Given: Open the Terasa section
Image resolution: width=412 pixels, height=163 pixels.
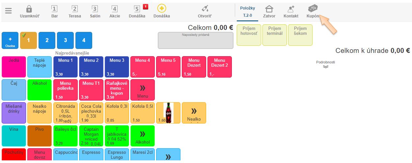Looking at the screenshot, I should click(x=75, y=11).
